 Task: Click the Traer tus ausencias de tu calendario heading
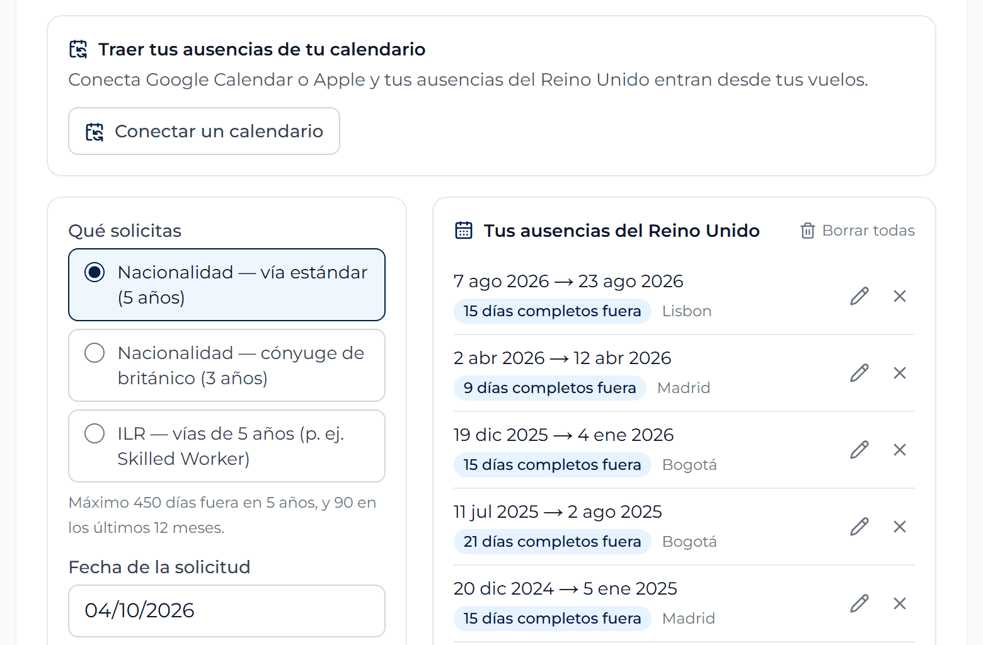262,49
